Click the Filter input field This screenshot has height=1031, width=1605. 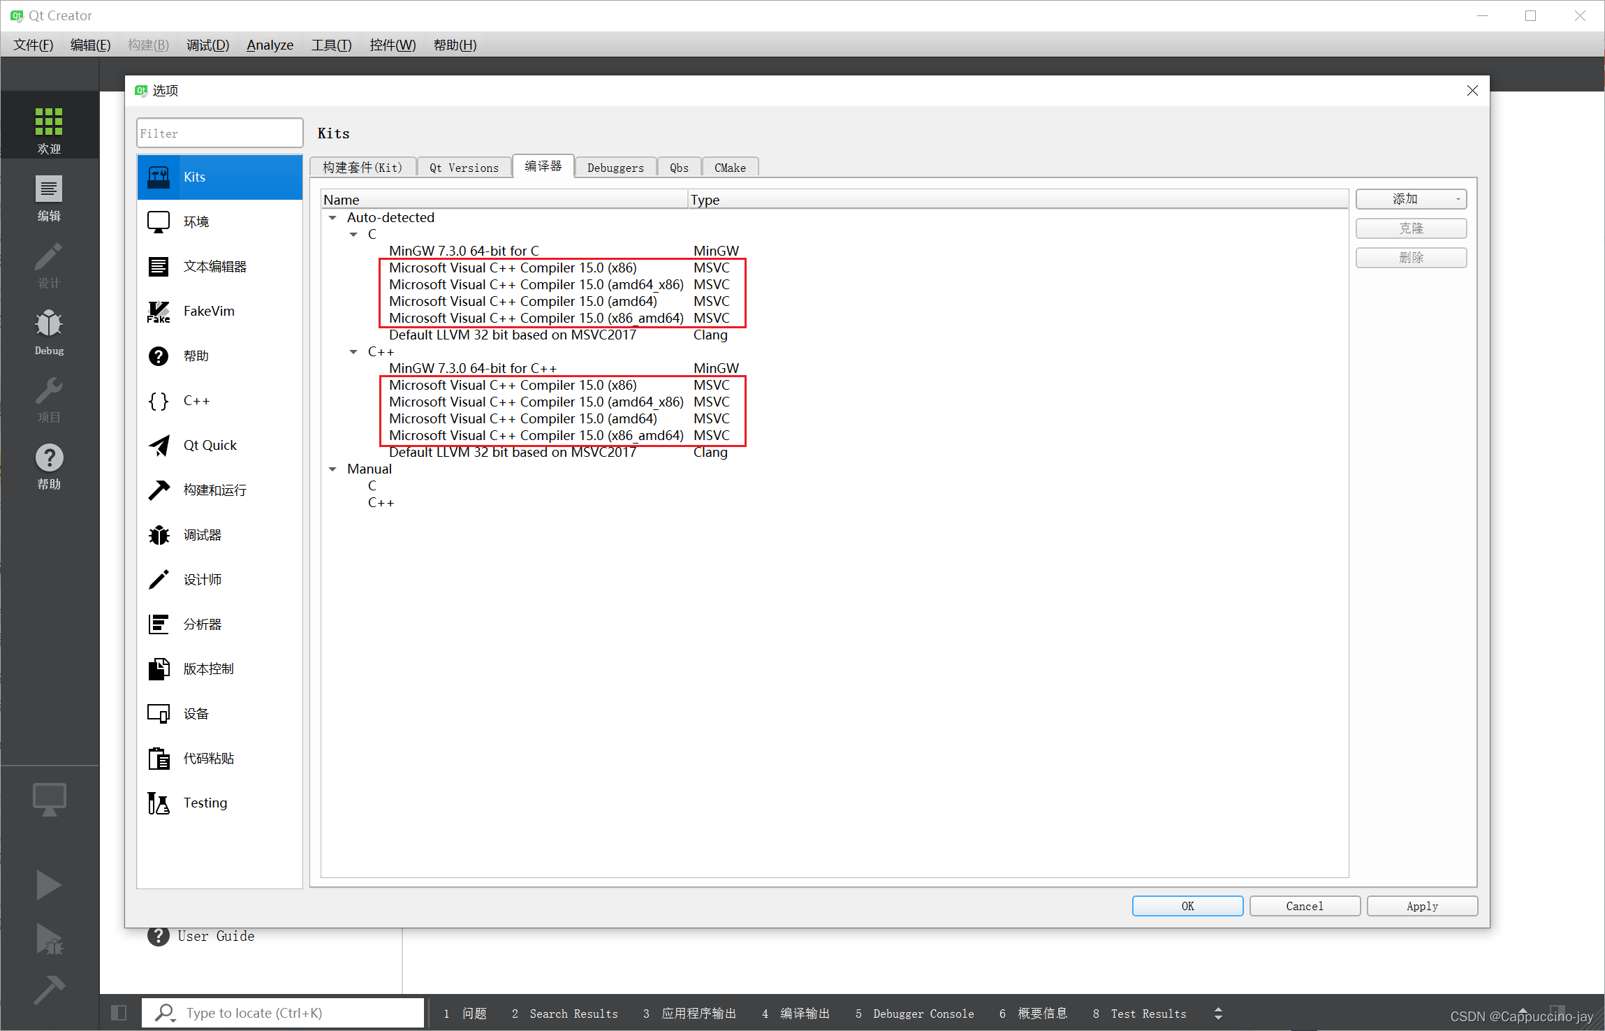[x=219, y=133]
